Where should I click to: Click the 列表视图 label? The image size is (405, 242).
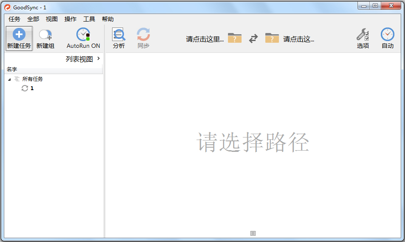79,59
